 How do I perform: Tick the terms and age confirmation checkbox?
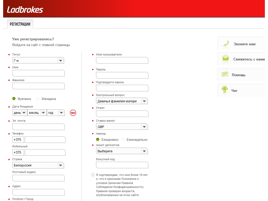[93, 175]
